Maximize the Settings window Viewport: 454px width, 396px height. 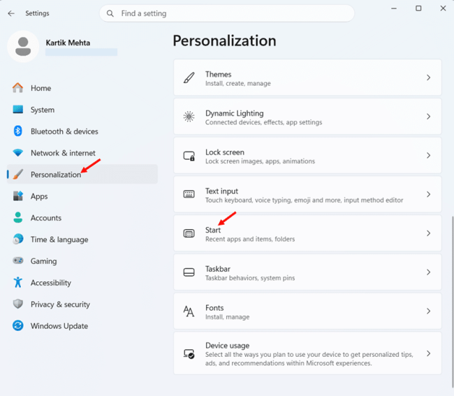418,8
